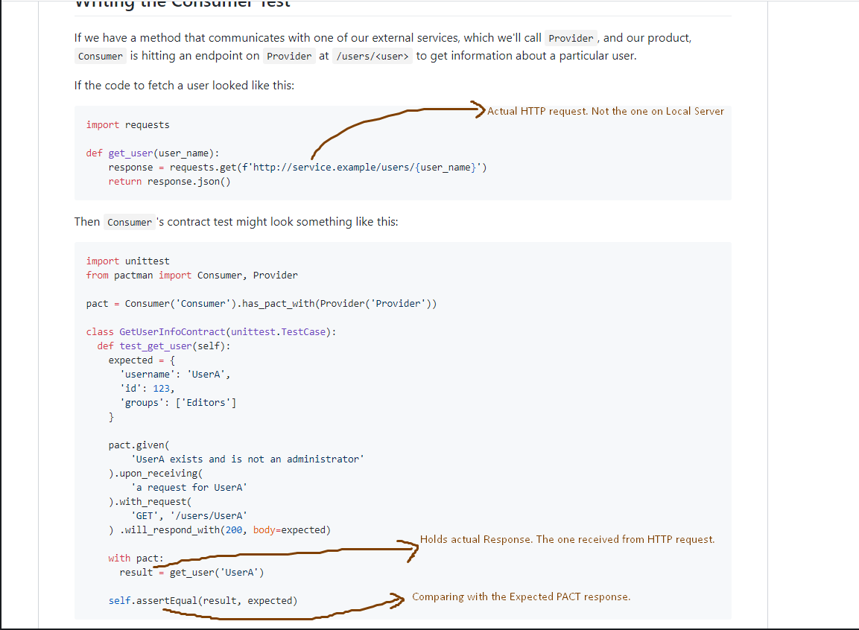Screen dimensions: 859x630
Task: Click the 'Comparing with the Expected PACT response' note
Action: [x=520, y=596]
